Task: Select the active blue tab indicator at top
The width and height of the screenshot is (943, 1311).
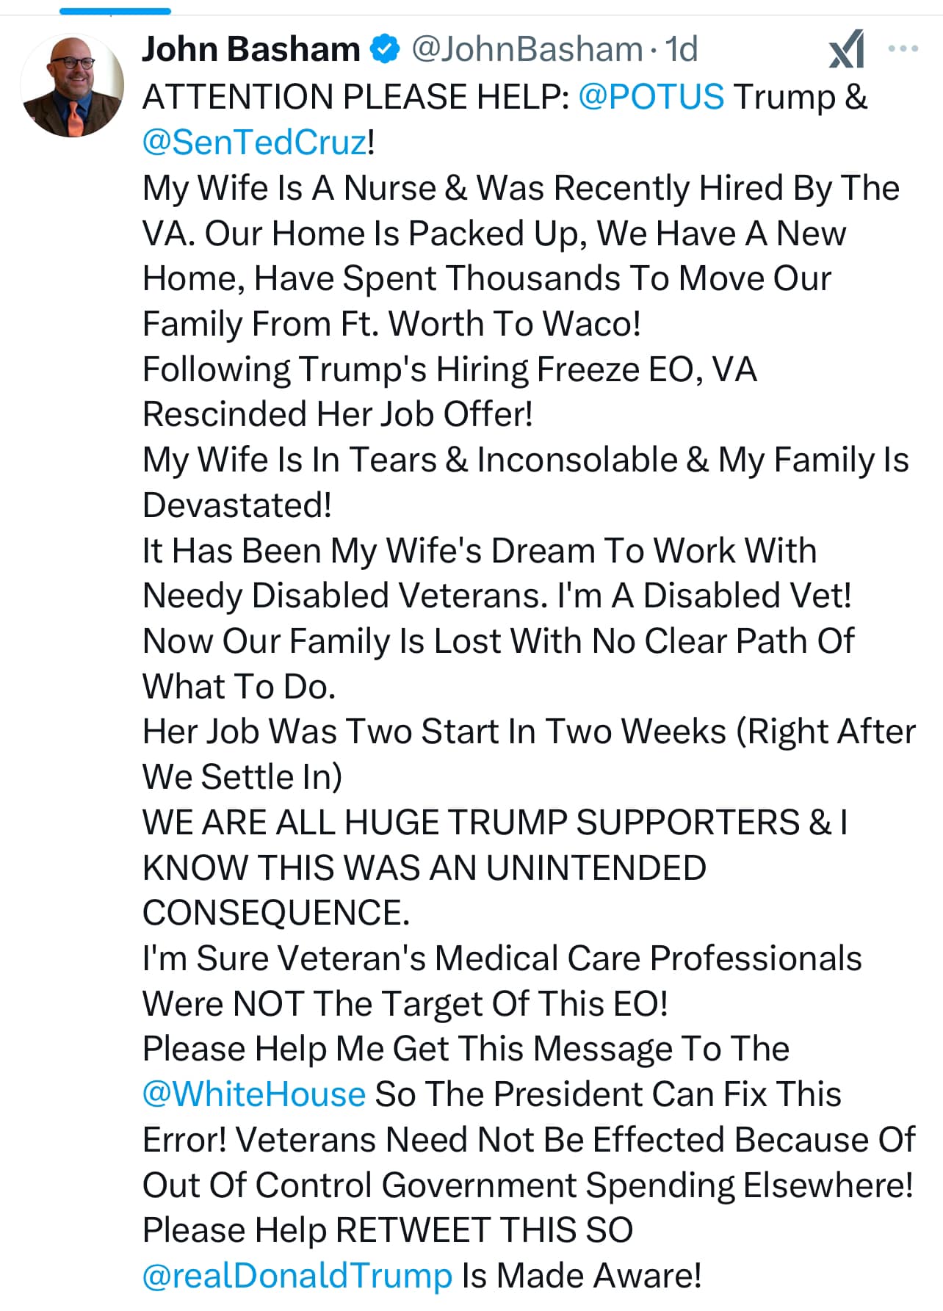Action: point(115,11)
